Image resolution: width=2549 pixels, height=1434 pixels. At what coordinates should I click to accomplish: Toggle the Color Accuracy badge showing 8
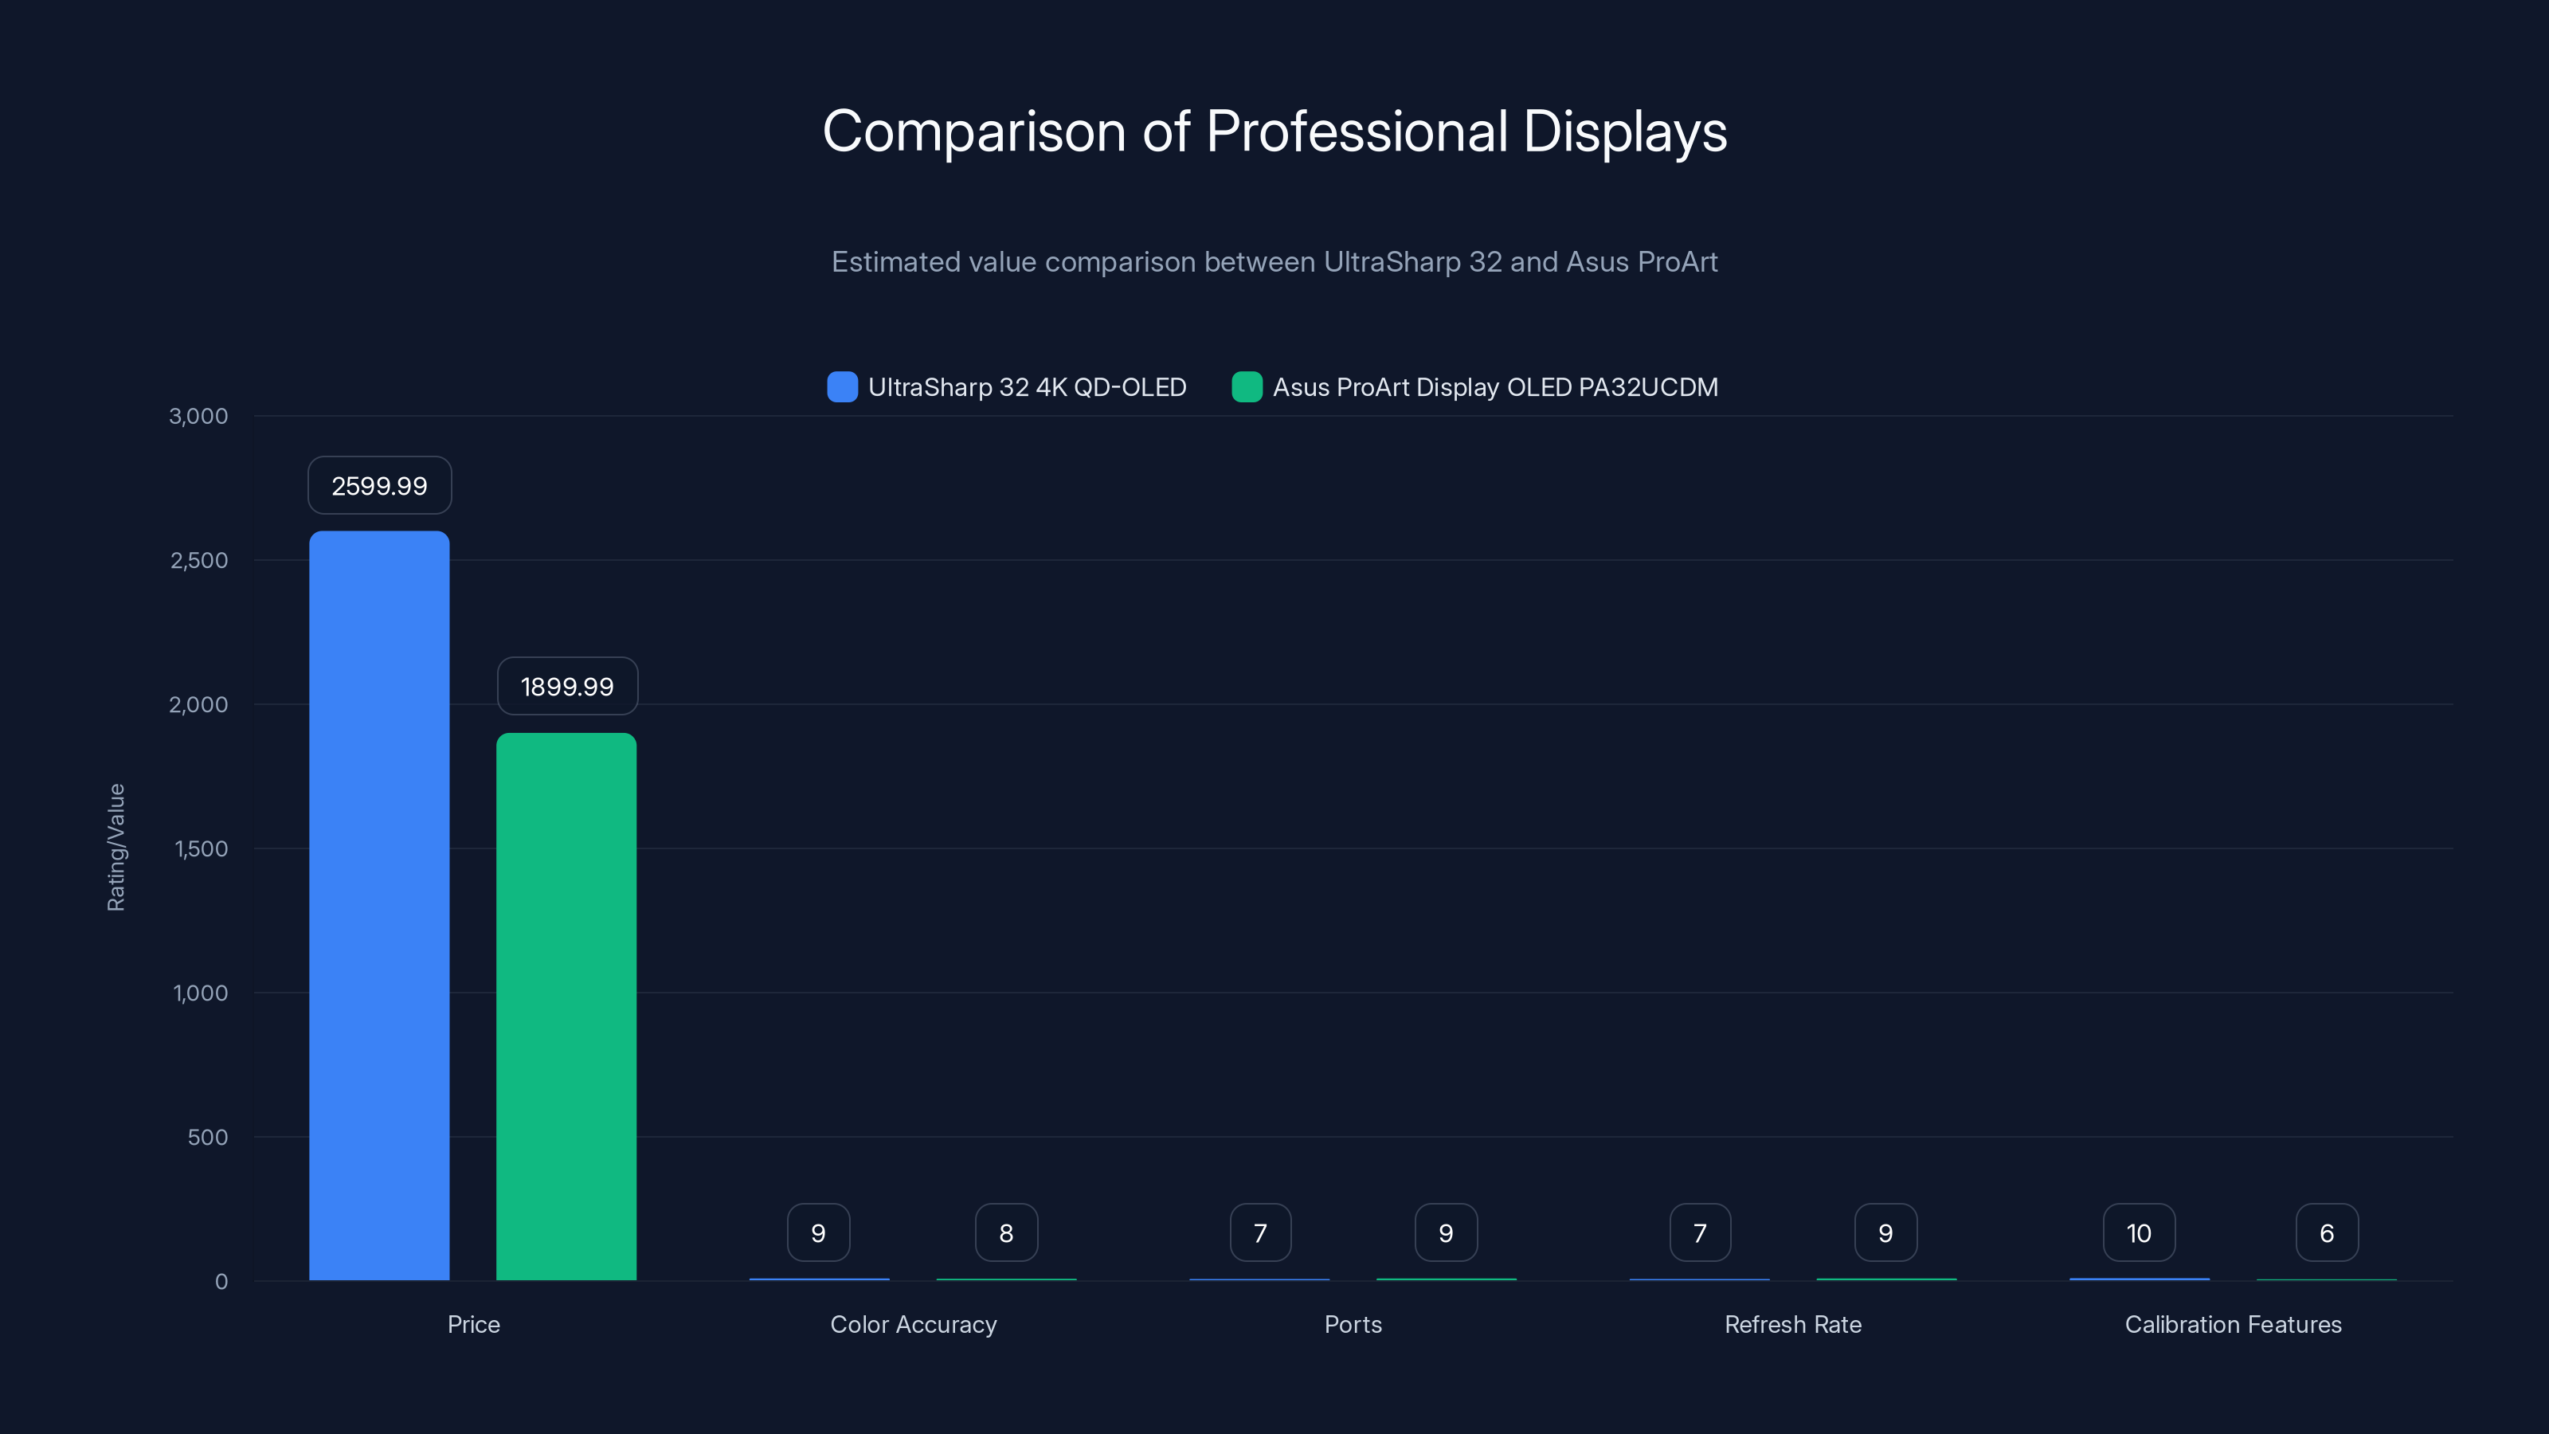1005,1232
